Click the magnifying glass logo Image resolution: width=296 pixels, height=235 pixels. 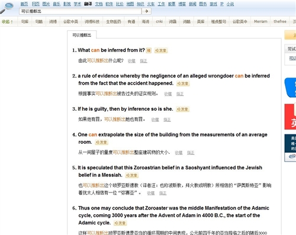point(7,8)
